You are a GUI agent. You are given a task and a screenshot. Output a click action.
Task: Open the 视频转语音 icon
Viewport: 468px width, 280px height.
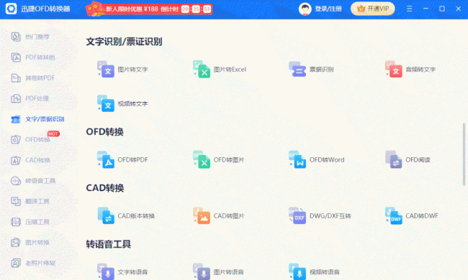click(297, 271)
